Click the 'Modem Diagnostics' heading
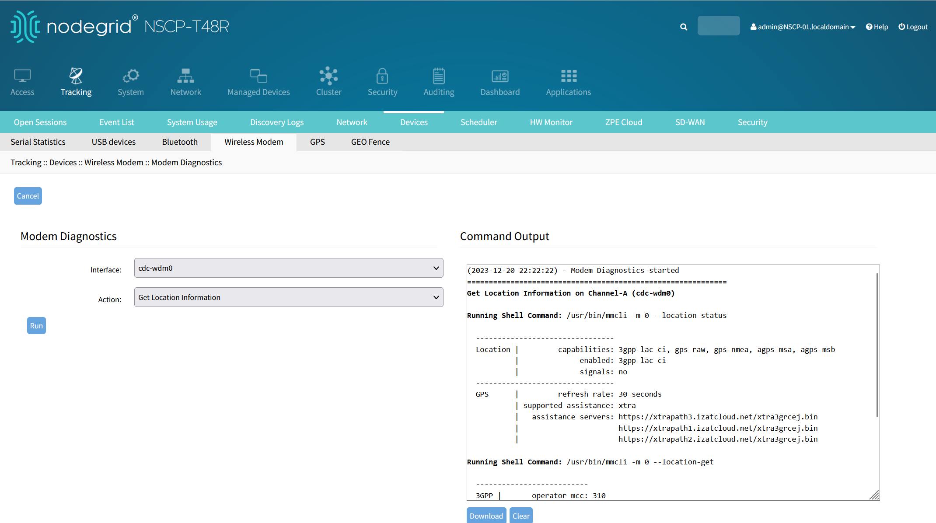 69,237
